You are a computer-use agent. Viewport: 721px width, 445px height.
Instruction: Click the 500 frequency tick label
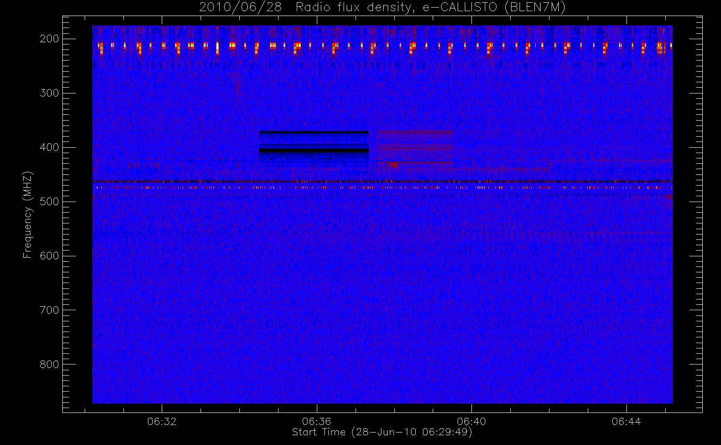pos(49,202)
